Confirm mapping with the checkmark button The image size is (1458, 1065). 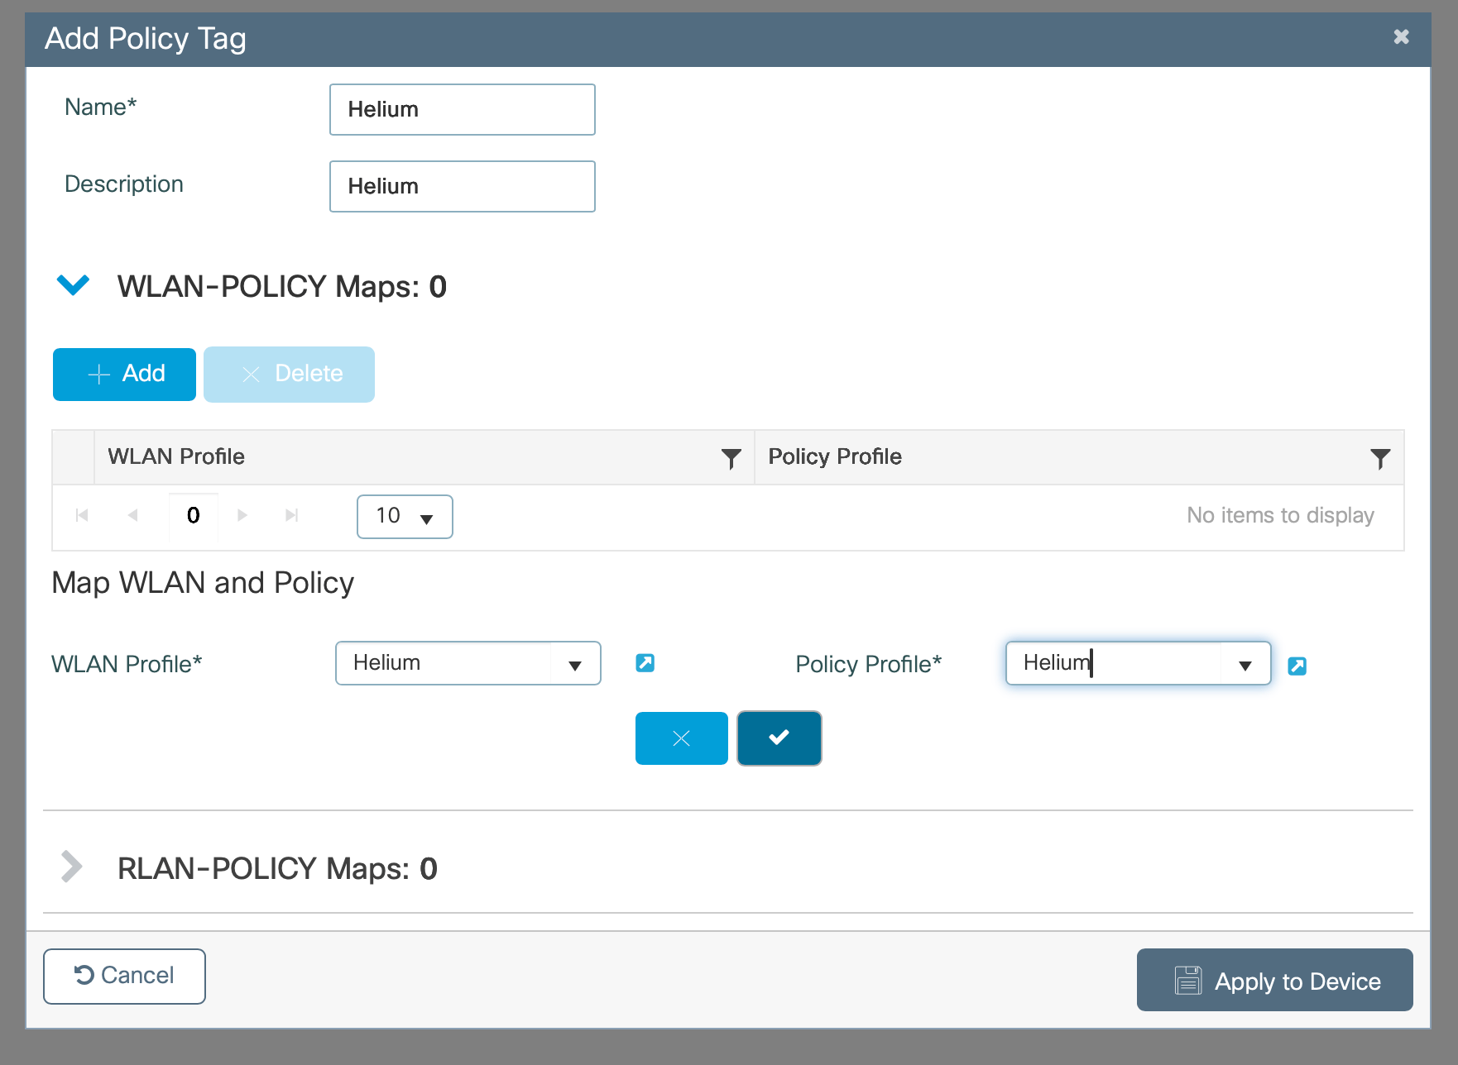[779, 738]
